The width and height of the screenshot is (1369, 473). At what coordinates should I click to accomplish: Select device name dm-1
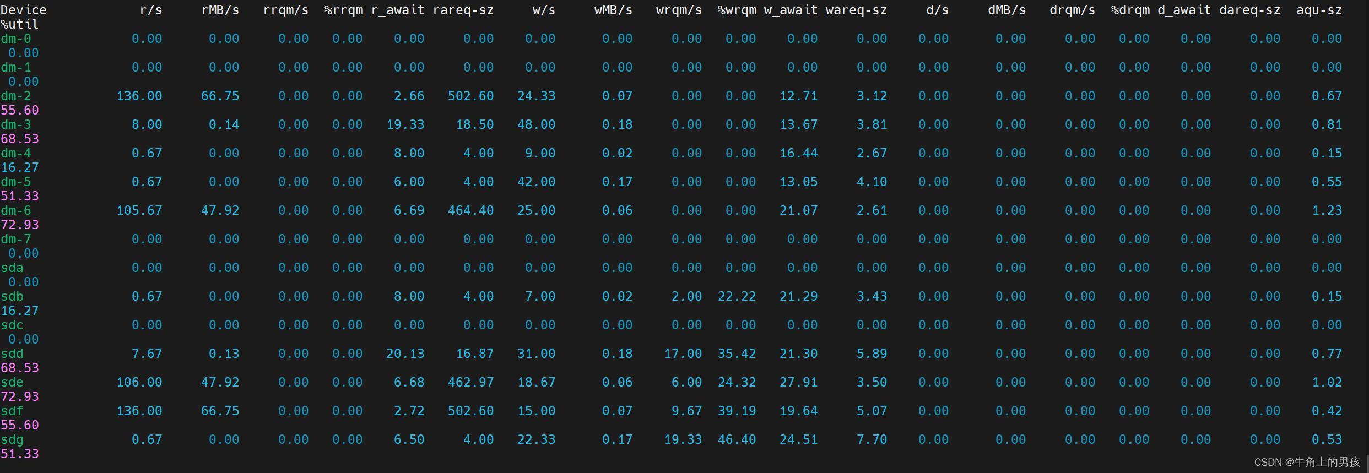[x=16, y=67]
